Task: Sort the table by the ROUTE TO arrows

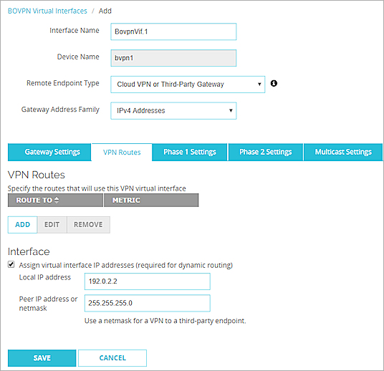Action: 57,200
